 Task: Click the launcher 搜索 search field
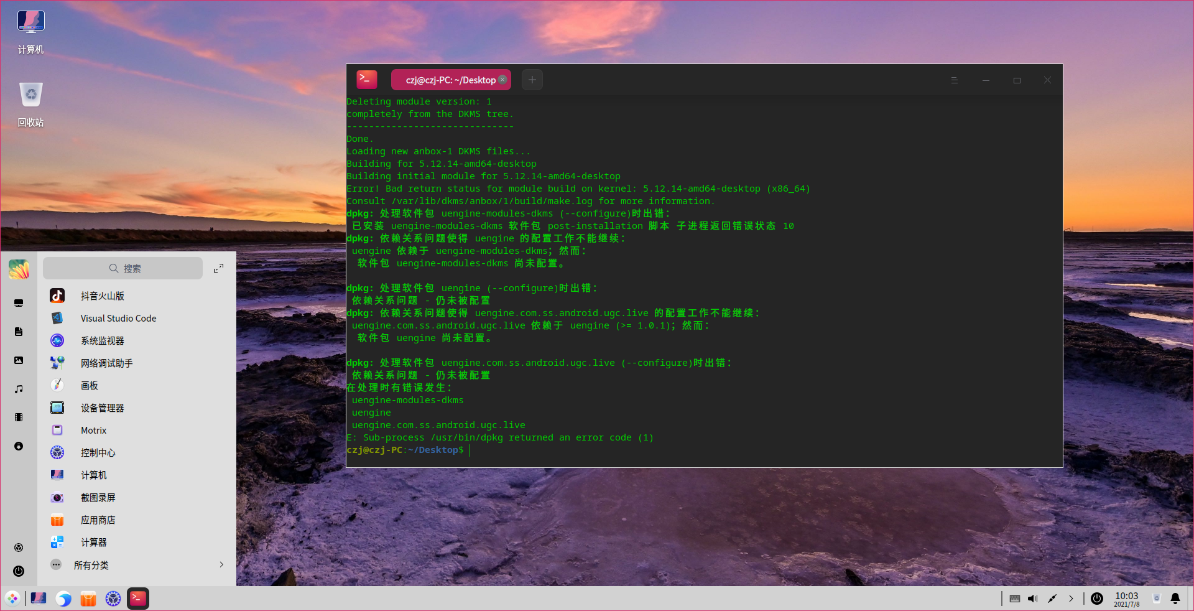click(123, 268)
